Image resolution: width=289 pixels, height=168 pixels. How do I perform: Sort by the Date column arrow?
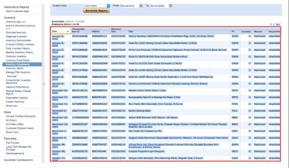tap(68, 32)
